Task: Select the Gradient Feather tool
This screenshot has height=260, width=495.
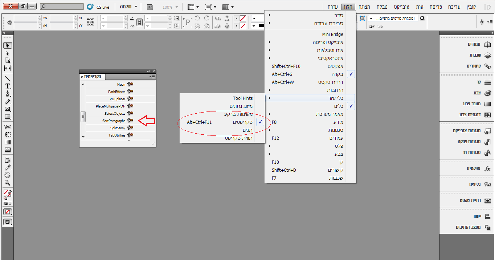Action: tap(8, 150)
